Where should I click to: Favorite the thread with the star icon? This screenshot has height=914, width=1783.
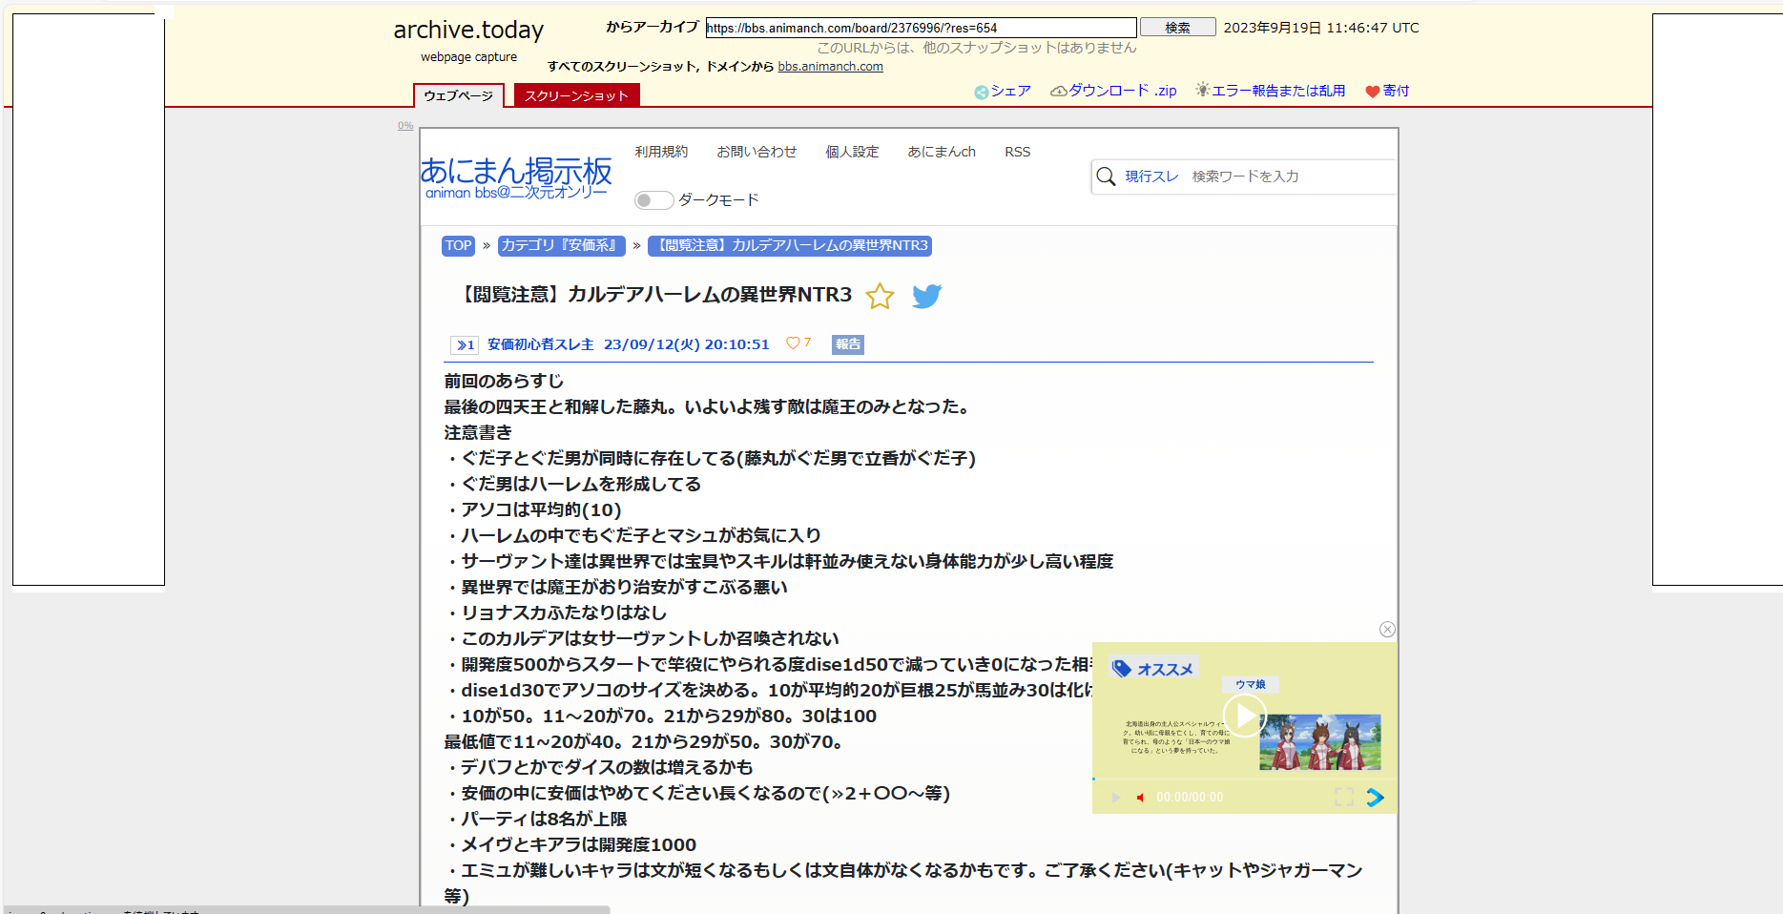tap(880, 297)
